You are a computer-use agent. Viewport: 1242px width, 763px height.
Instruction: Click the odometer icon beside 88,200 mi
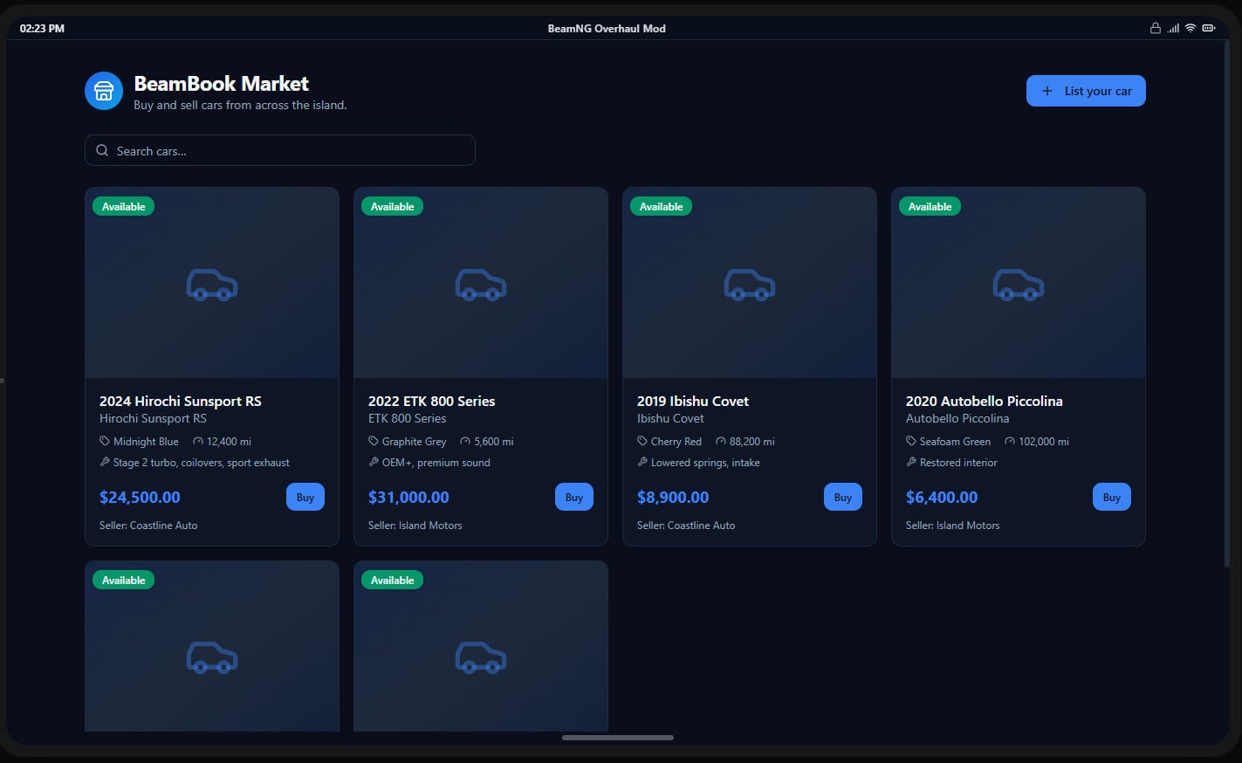point(721,441)
